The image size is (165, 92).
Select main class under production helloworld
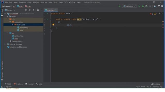click(21, 30)
